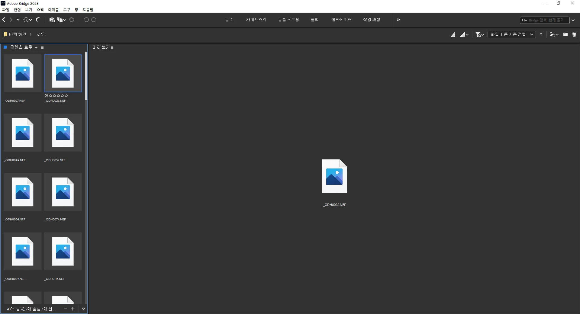Rotate 90° clockwise icon
Screen dimensions: 580x314
[94, 20]
